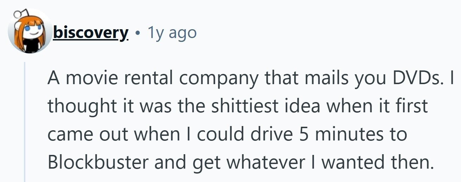This screenshot has height=182, width=461.
Task: Visit the biscovery username profile link
Action: (90, 32)
